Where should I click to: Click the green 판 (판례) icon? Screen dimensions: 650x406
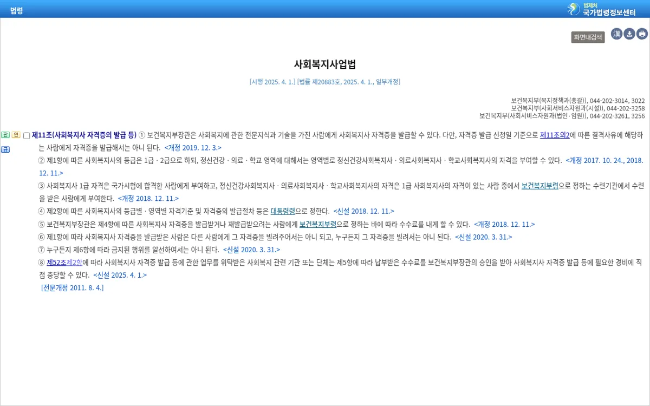pos(5,135)
